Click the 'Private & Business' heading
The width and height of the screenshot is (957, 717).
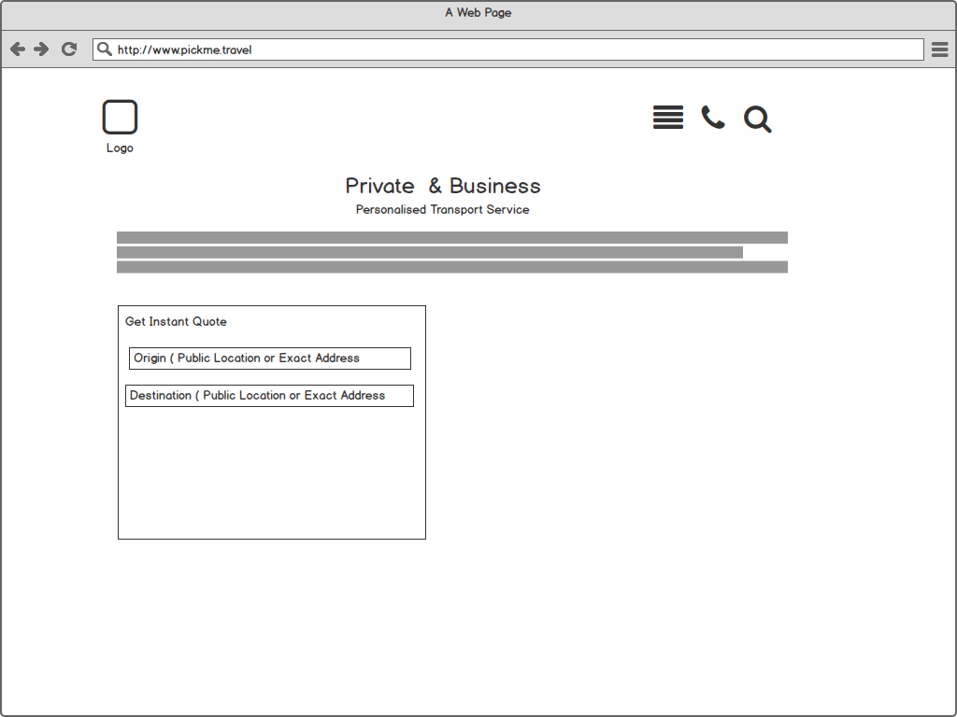pyautogui.click(x=442, y=186)
